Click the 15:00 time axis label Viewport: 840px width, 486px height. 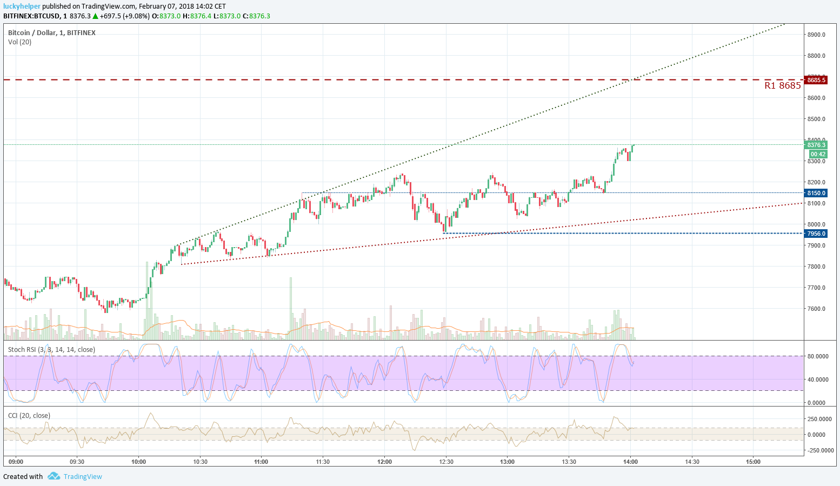tap(753, 462)
